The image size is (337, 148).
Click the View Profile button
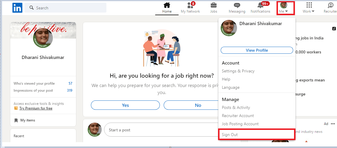click(257, 50)
